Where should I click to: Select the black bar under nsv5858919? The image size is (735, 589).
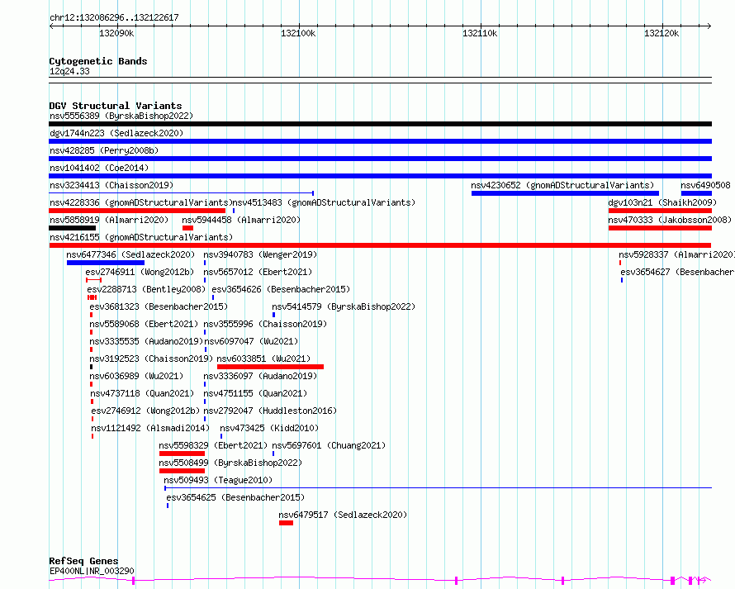(x=72, y=228)
